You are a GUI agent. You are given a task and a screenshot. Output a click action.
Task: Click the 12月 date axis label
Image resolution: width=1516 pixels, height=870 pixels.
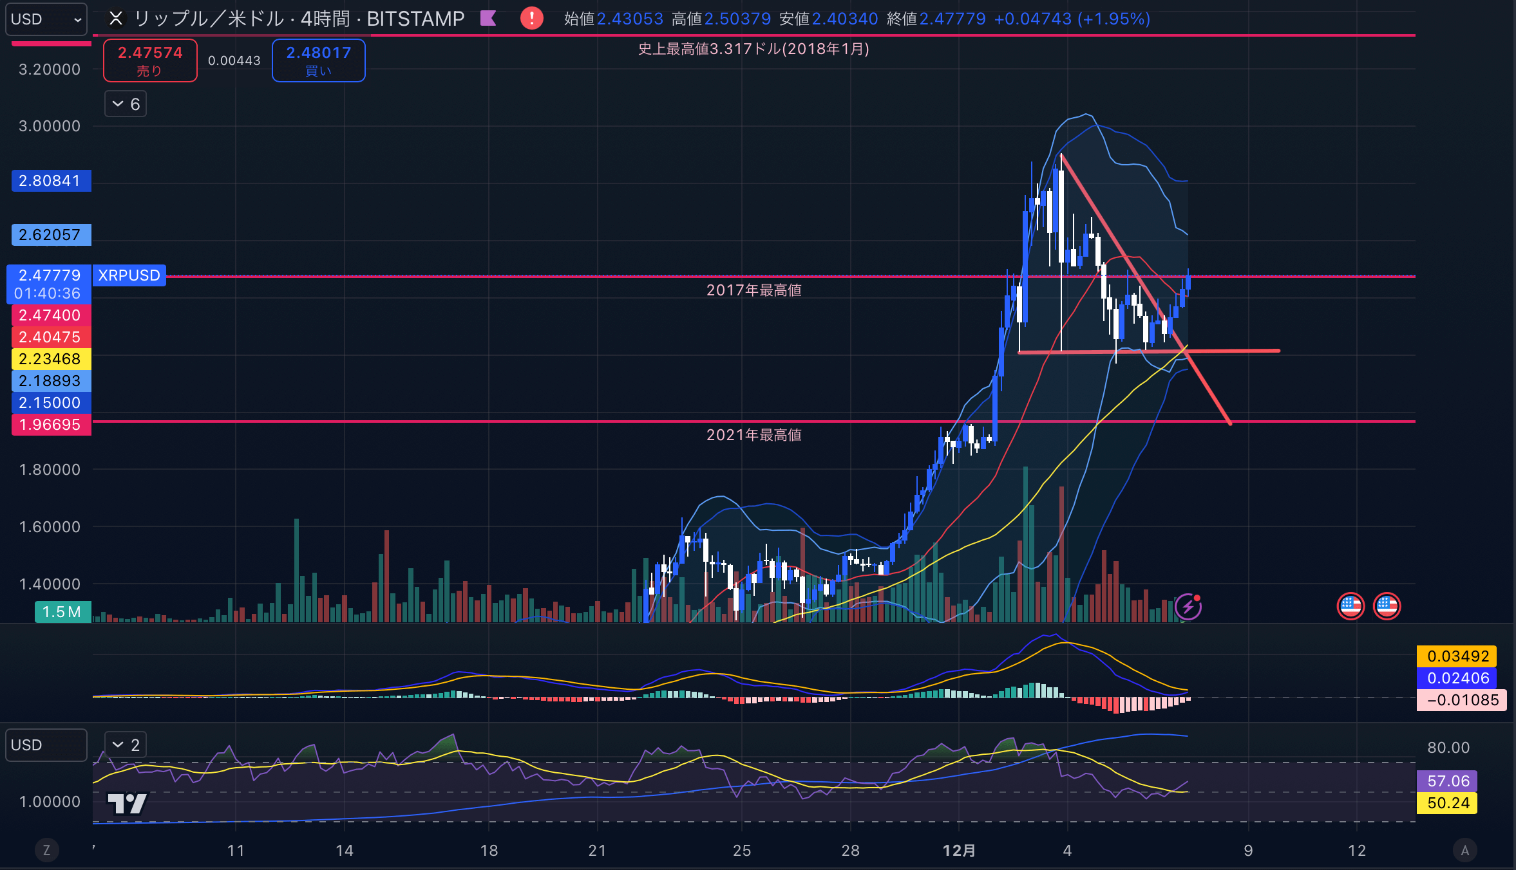[959, 851]
